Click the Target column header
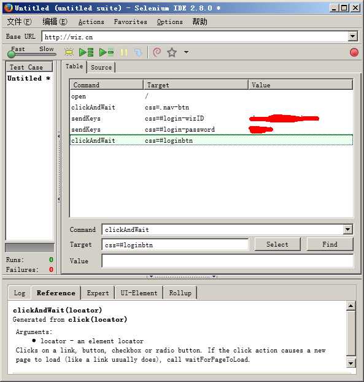 click(196, 85)
